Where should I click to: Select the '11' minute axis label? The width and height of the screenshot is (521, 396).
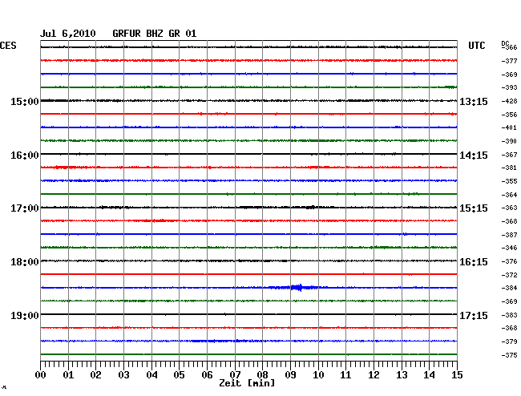(x=346, y=375)
